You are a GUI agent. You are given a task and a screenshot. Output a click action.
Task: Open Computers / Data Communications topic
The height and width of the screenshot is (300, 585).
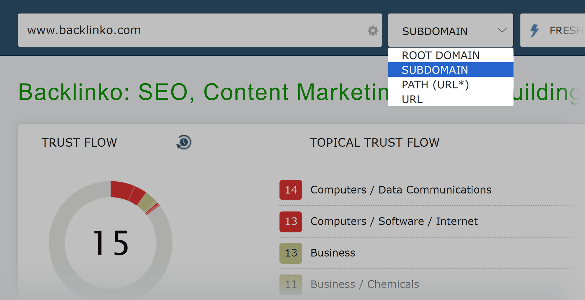[x=401, y=190]
